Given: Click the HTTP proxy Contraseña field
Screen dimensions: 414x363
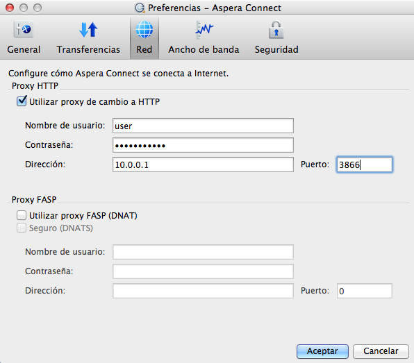Looking at the screenshot, I should click(x=203, y=145).
